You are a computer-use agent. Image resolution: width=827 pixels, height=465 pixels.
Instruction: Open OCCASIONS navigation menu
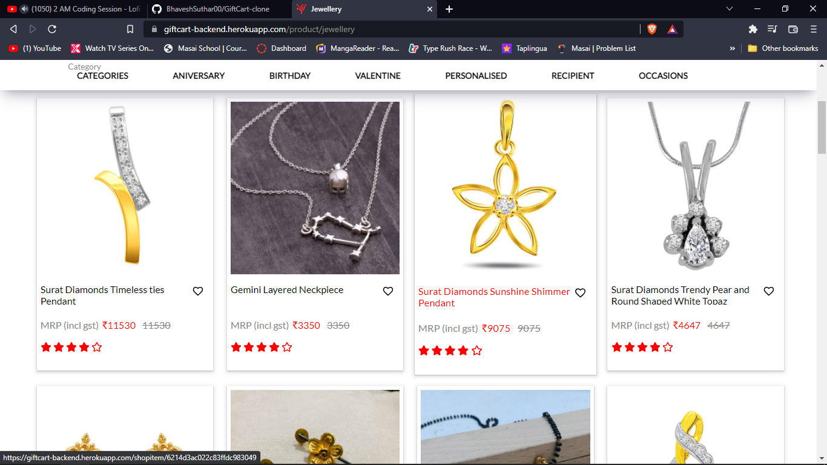(663, 76)
